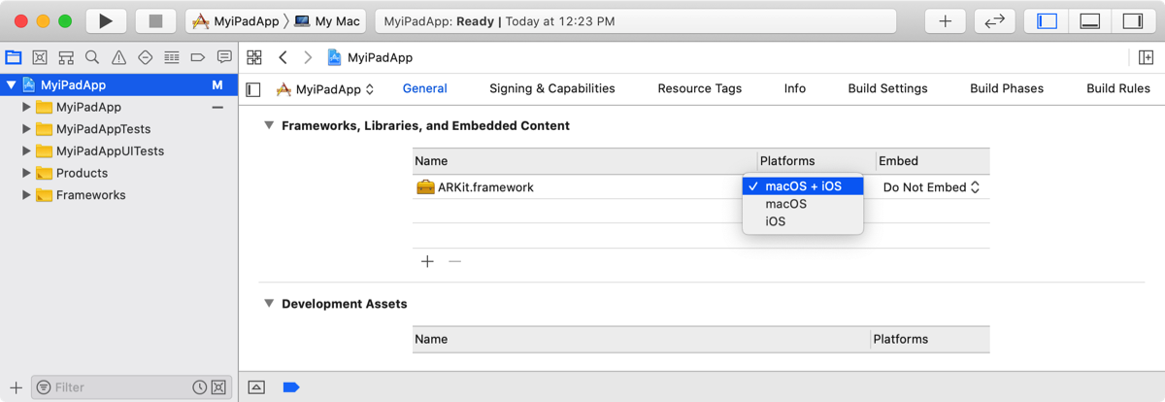Show the issue navigator warning icon
Viewport: 1165px width, 402px height.
tap(118, 57)
